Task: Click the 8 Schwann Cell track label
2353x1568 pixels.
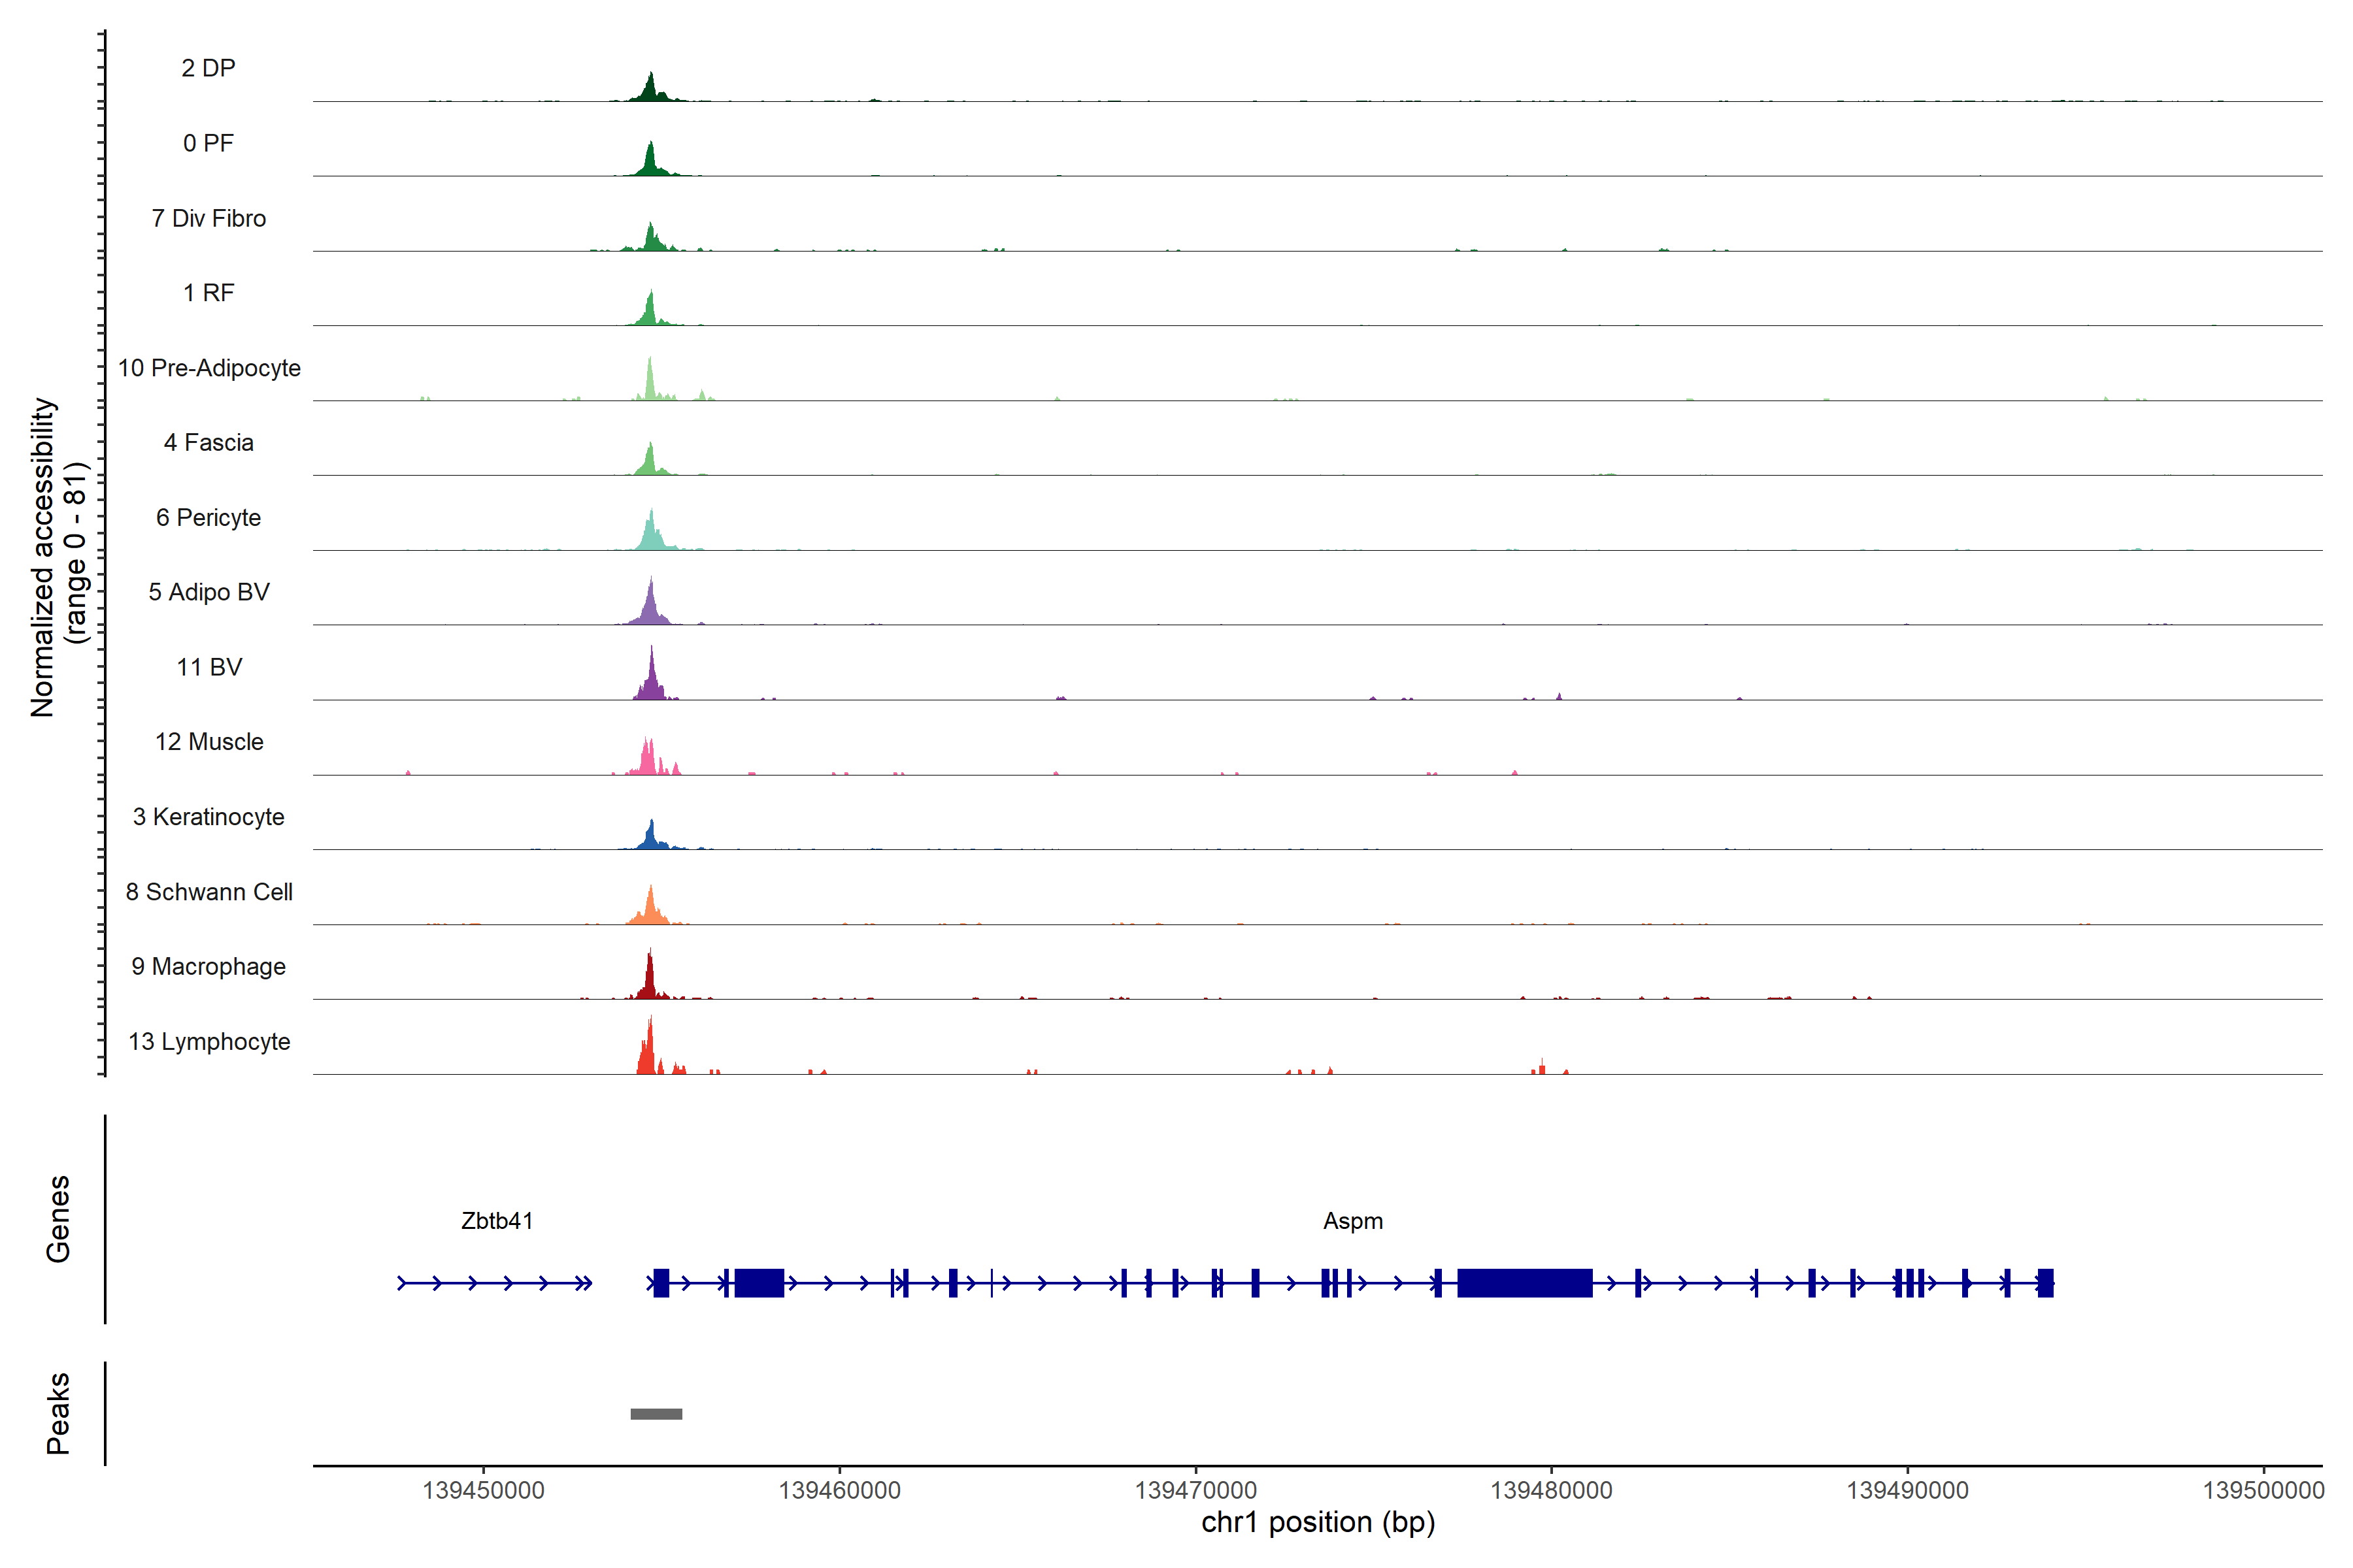Action: 209,892
